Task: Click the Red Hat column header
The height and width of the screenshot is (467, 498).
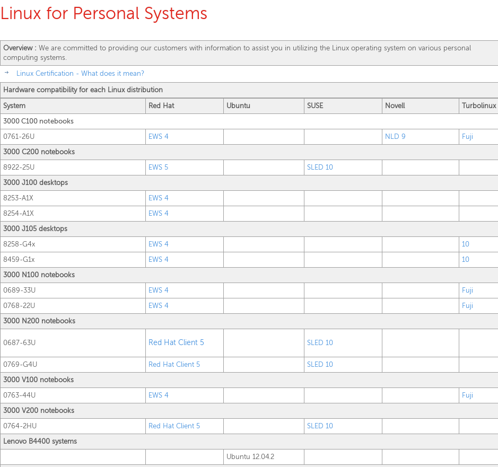Action: click(184, 105)
